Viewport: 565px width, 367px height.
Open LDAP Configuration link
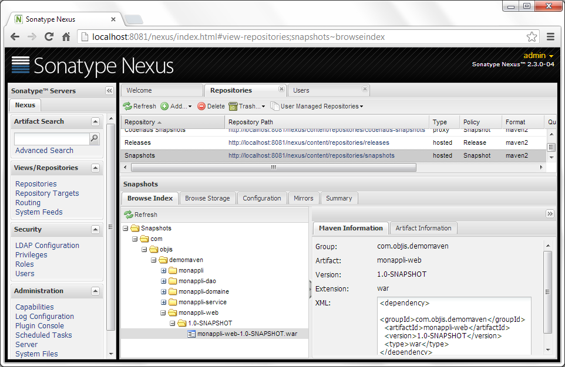[47, 246]
